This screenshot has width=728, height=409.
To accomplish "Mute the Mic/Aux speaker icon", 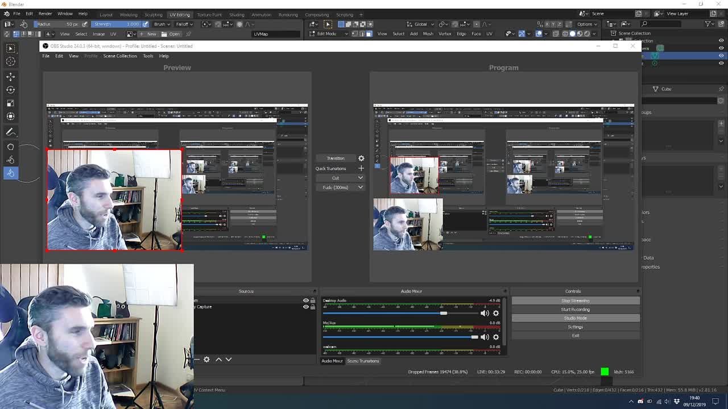I will (485, 337).
